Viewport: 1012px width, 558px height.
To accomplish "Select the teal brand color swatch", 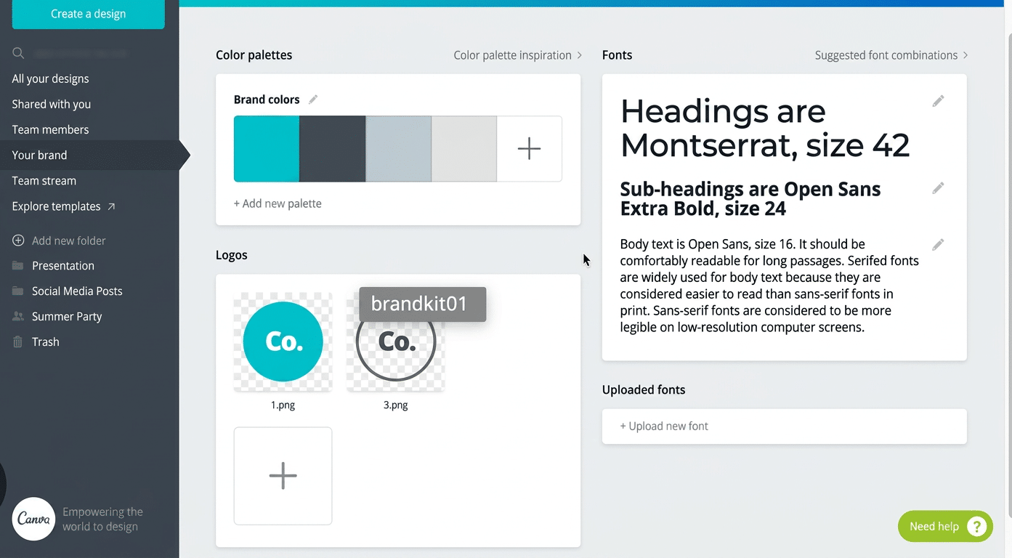I will 266,149.
